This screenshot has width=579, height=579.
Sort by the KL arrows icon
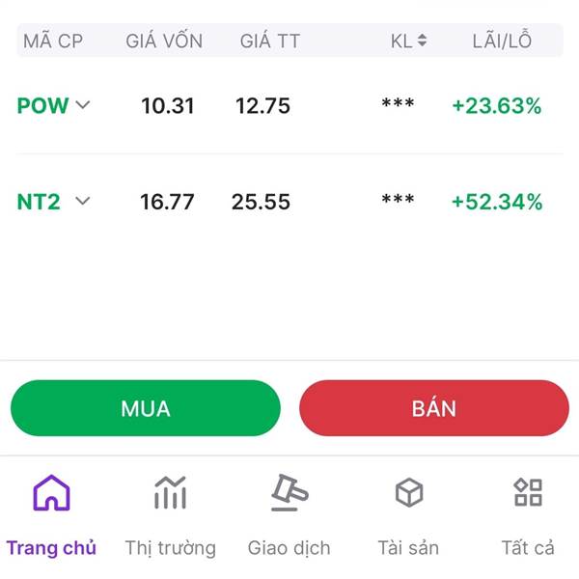pos(422,41)
